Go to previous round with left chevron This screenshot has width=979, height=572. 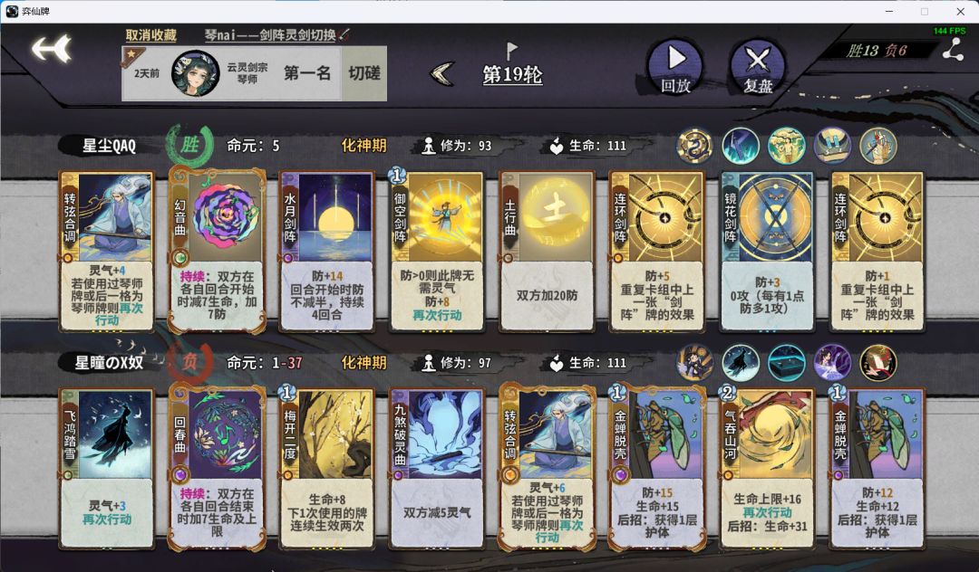click(442, 74)
